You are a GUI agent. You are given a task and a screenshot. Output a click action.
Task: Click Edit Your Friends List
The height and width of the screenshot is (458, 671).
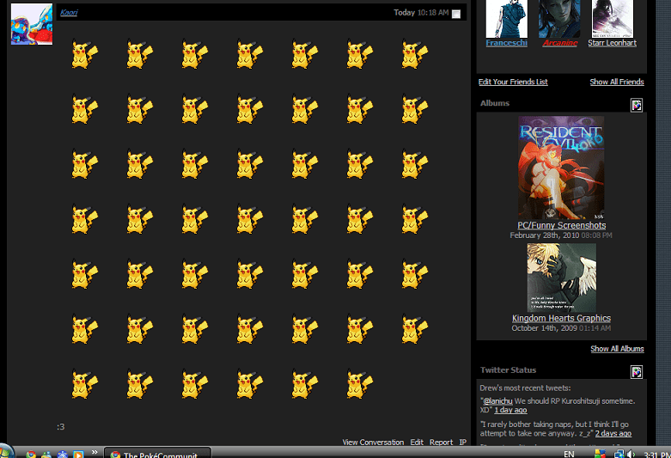513,82
